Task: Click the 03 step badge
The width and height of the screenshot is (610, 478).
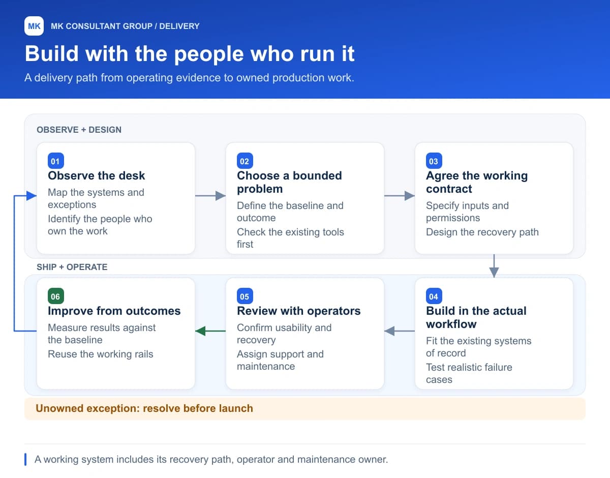Action: [433, 161]
